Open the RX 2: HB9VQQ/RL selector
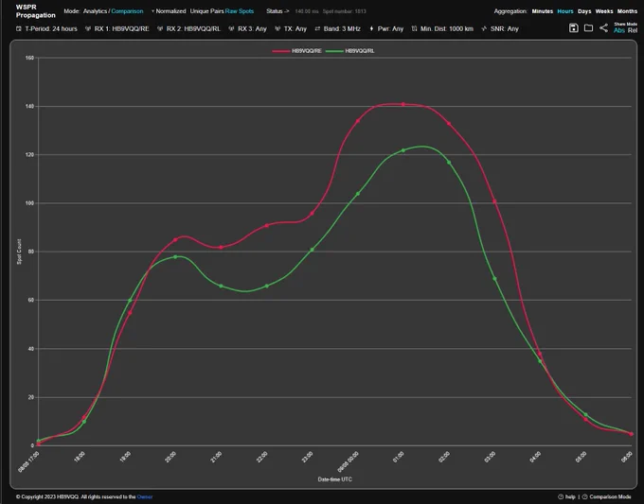Viewport: 644px width, 504px height. (x=193, y=28)
